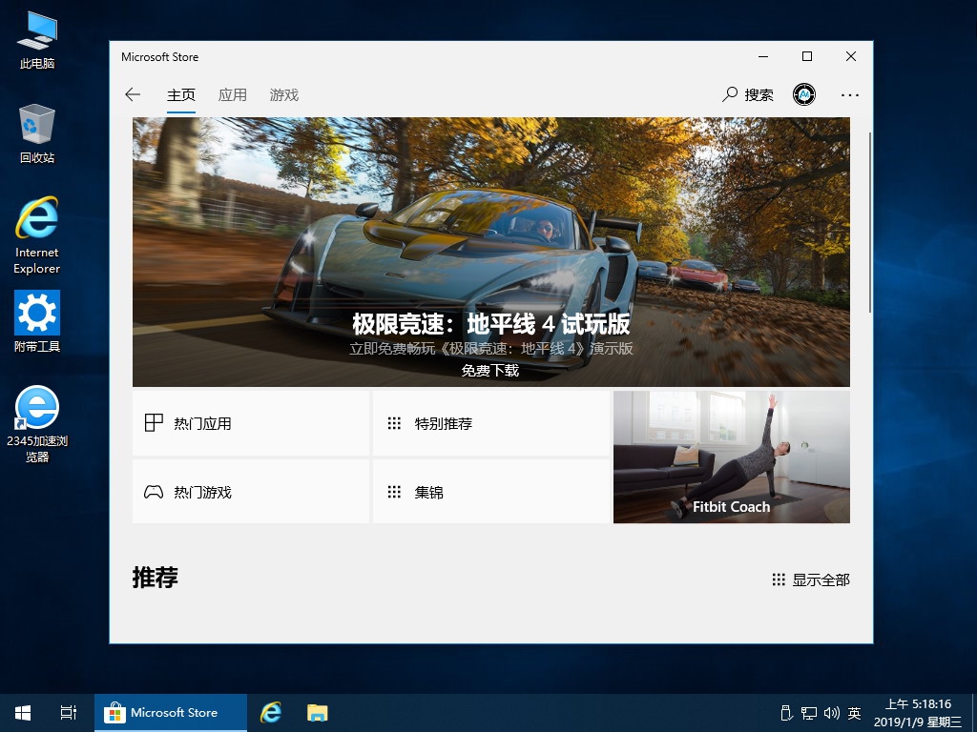Switch to the 主页 tab
Viewport: 977px width, 732px height.
(180, 94)
